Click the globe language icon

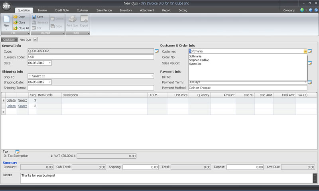tap(302, 10)
